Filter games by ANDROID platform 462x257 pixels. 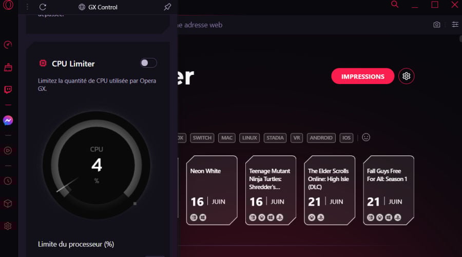321,138
